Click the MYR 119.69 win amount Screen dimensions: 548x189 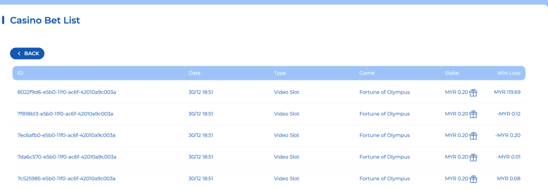507,92
